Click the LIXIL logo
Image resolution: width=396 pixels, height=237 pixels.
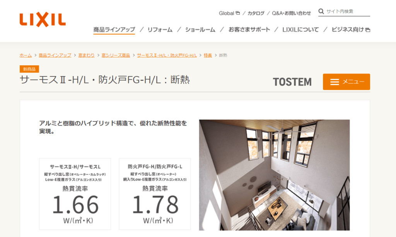[43, 19]
